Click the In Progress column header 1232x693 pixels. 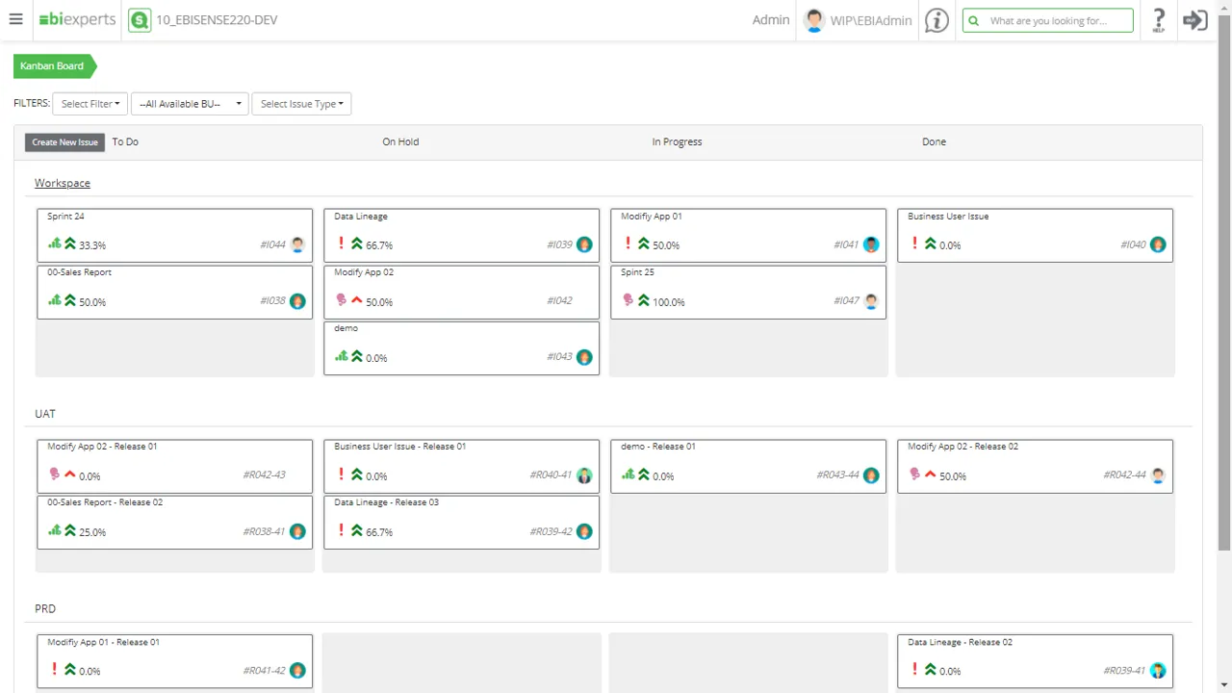[x=677, y=141]
